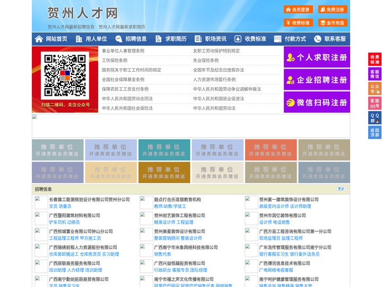
Task: Open company 鼓点打击乐连锁教育机构
Action: click(x=177, y=199)
